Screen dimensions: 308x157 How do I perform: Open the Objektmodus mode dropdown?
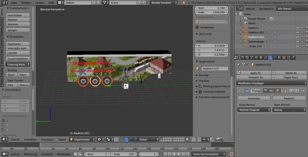click(82, 139)
